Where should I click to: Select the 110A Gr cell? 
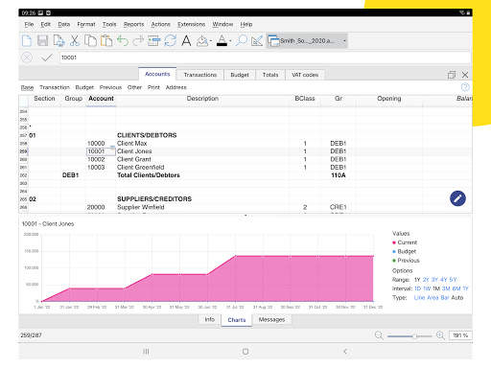point(339,175)
